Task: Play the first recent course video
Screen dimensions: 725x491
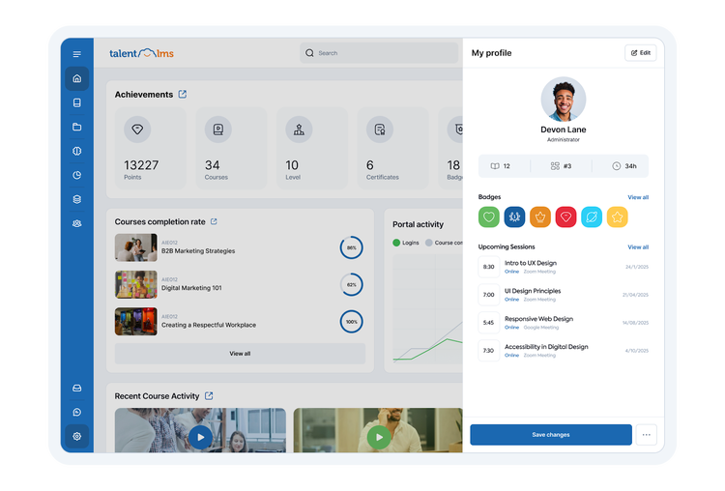Action: click(x=200, y=437)
